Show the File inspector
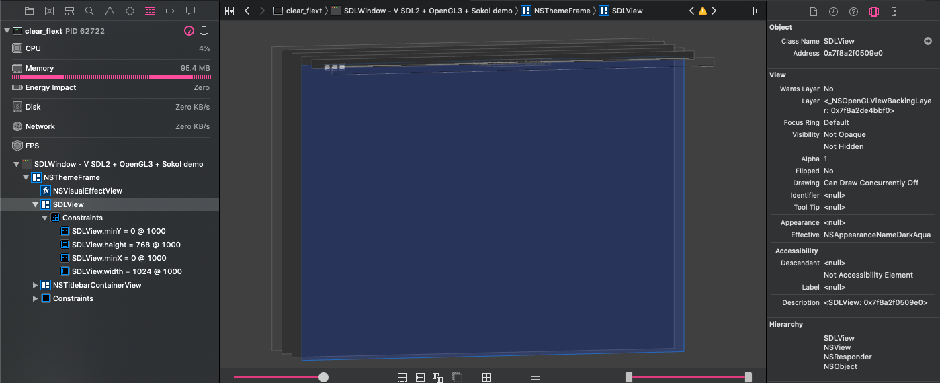Image resolution: width=940 pixels, height=383 pixels. [813, 11]
